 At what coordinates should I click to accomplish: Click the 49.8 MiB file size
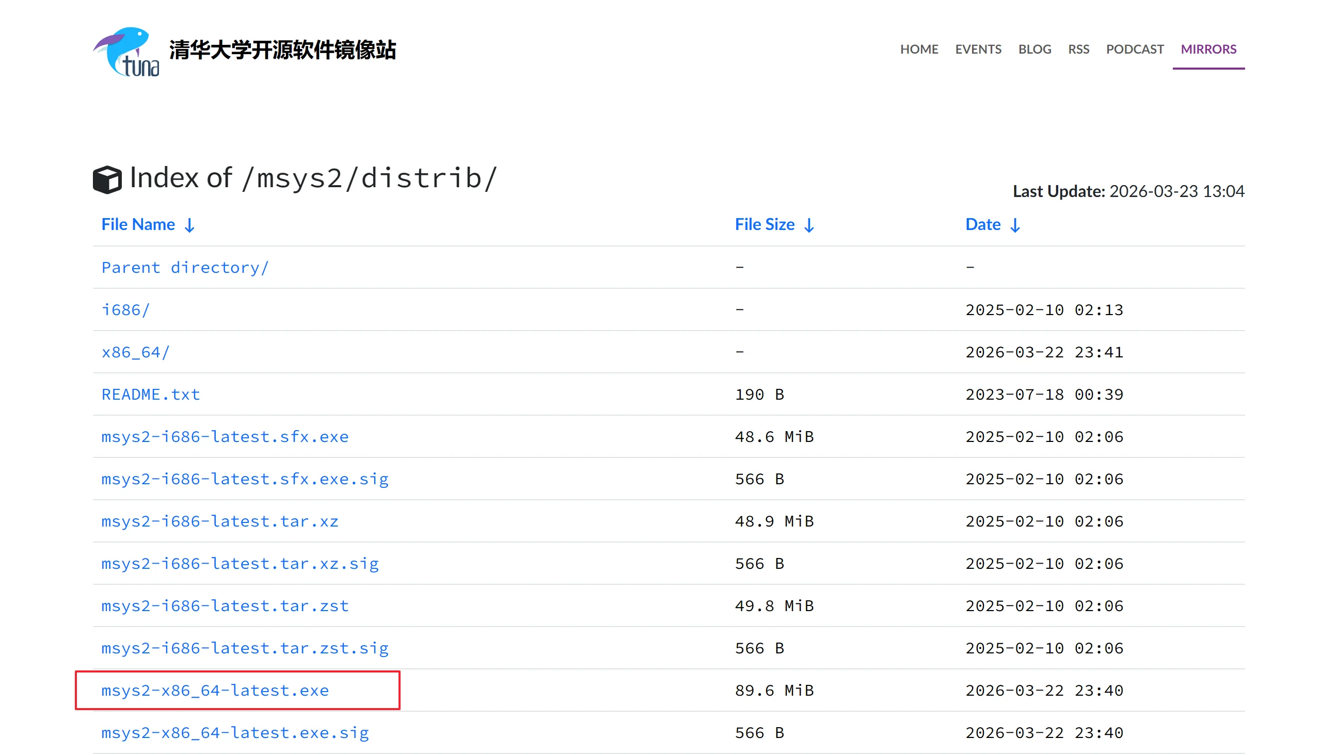[x=774, y=606]
